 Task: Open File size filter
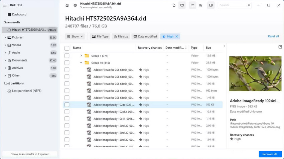pyautogui.click(x=121, y=36)
